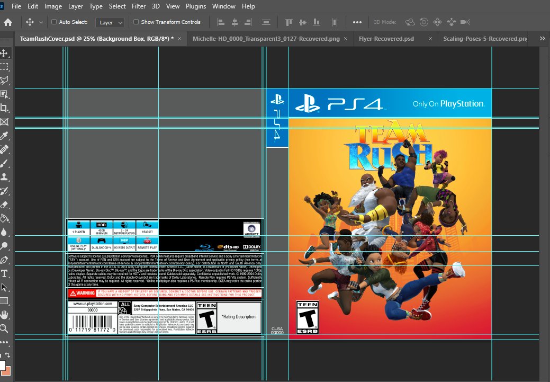The height and width of the screenshot is (382, 550).
Task: Select the History Brush tool
Action: pyautogui.click(x=4, y=191)
